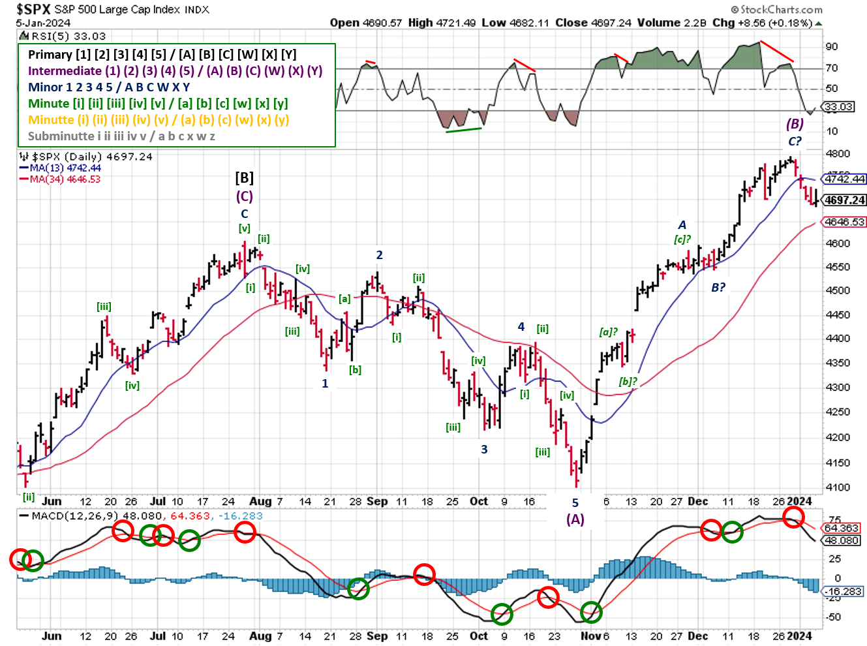Click the green MACD crossover circle near Oct 9
Screen dimensions: 867x646
[502, 613]
